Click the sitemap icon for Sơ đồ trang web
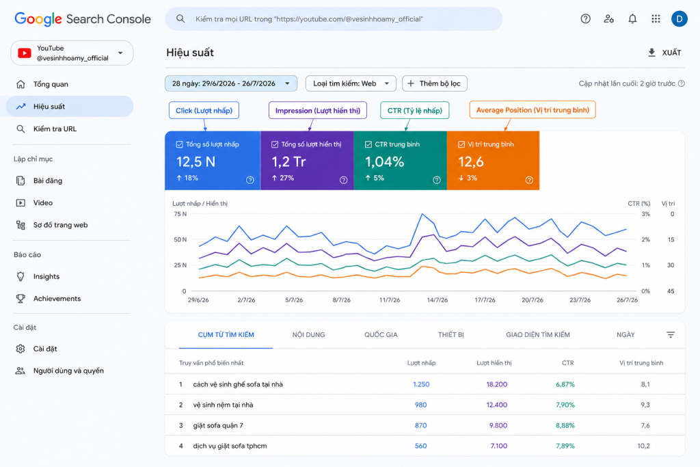This screenshot has height=467, width=700. point(21,225)
